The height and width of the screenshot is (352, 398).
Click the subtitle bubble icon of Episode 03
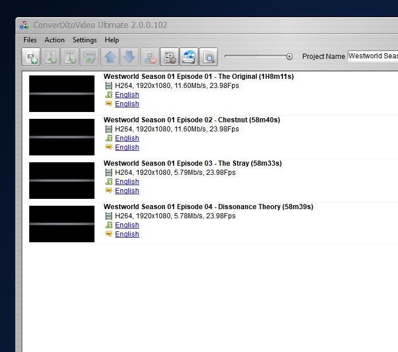click(109, 190)
